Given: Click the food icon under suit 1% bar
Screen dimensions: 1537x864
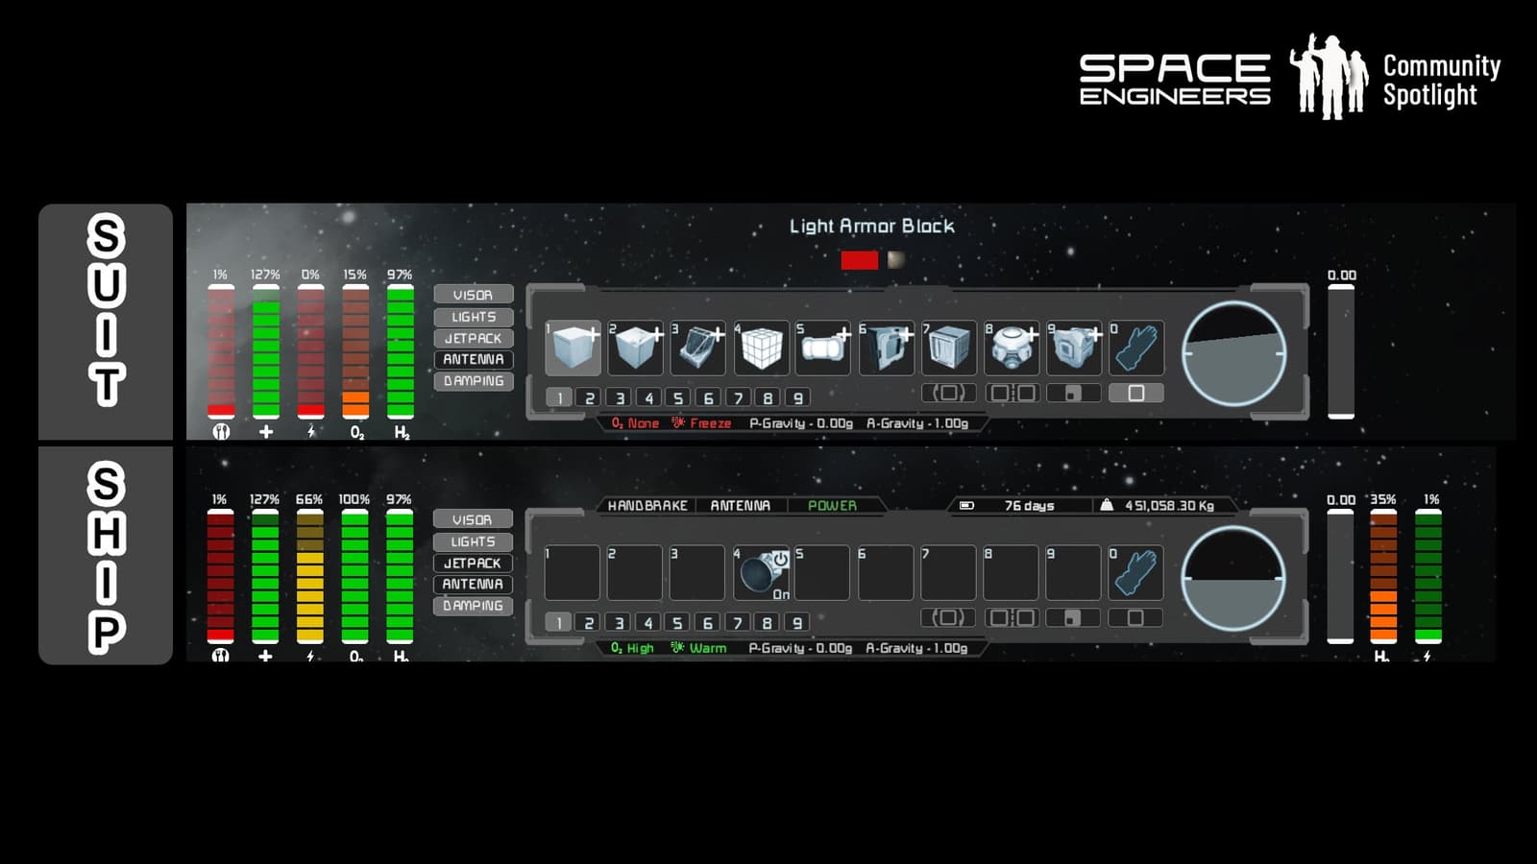Looking at the screenshot, I should tap(221, 432).
